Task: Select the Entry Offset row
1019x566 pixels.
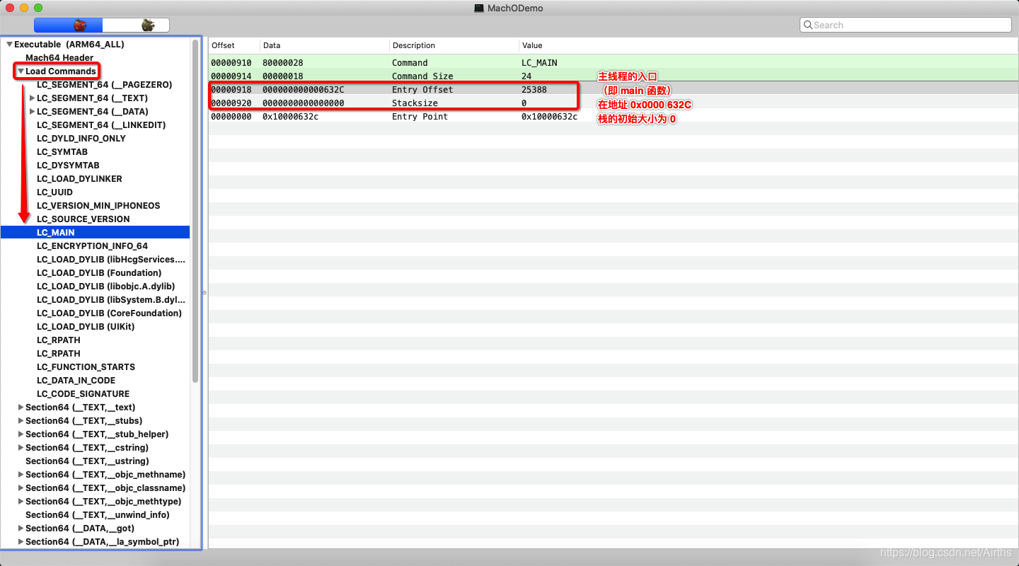Action: coord(614,90)
